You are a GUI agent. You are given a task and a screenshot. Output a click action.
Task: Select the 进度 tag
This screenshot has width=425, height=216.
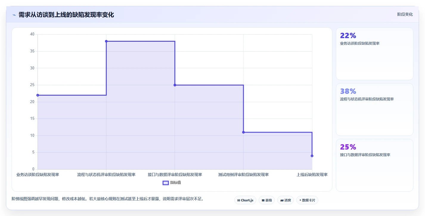click(286, 200)
